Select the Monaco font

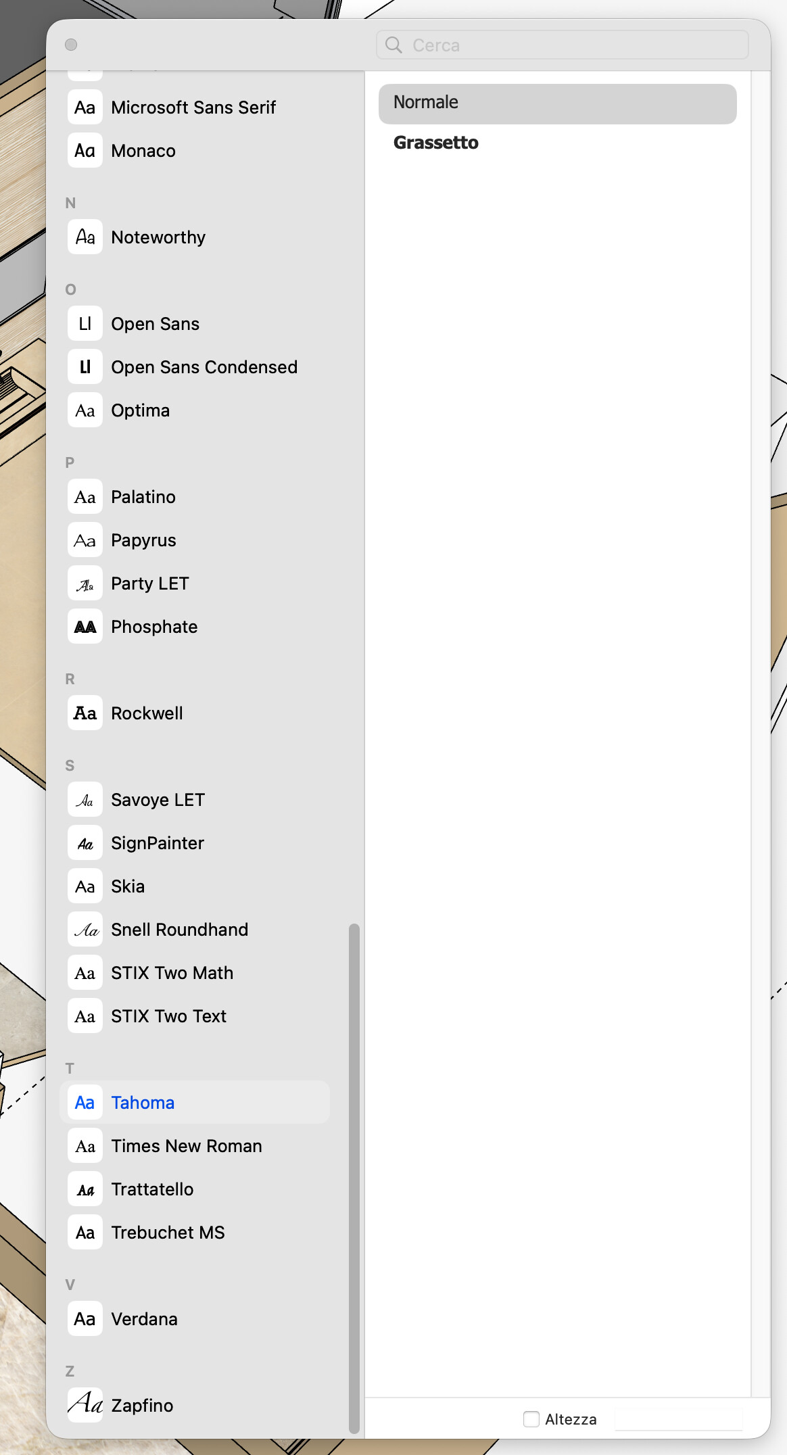point(143,151)
